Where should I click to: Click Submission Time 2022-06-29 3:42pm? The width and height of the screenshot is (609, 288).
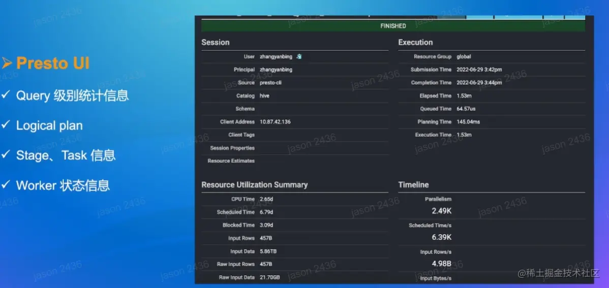click(479, 70)
